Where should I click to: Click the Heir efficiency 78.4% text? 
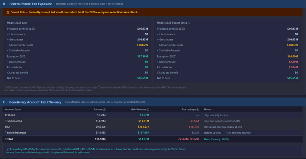pos(216,139)
